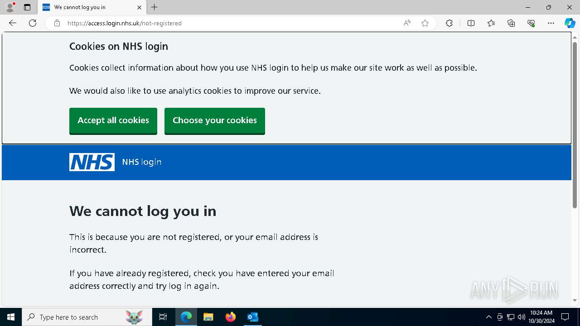Open Outlook from the taskbar
The height and width of the screenshot is (326, 580).
tap(253, 317)
